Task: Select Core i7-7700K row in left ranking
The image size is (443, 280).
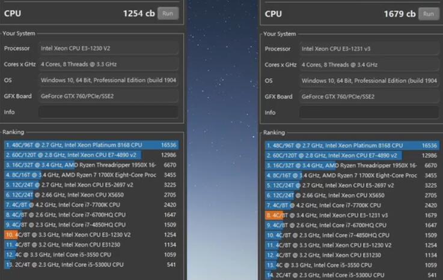Action: coord(91,205)
